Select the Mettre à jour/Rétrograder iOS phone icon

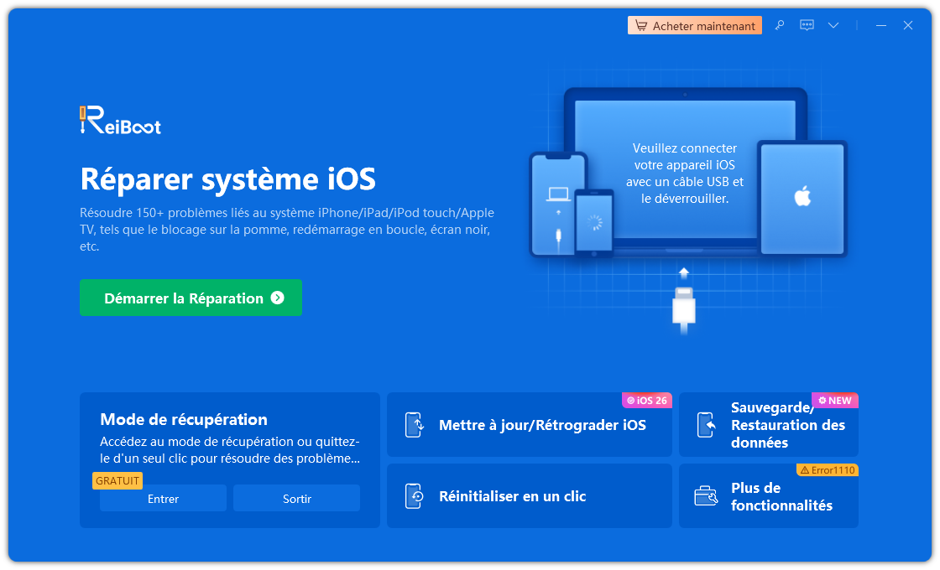[x=415, y=425]
